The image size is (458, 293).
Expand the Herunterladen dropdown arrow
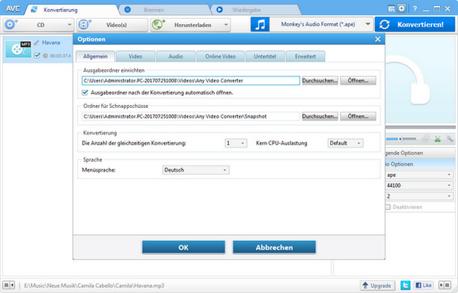[x=226, y=25]
